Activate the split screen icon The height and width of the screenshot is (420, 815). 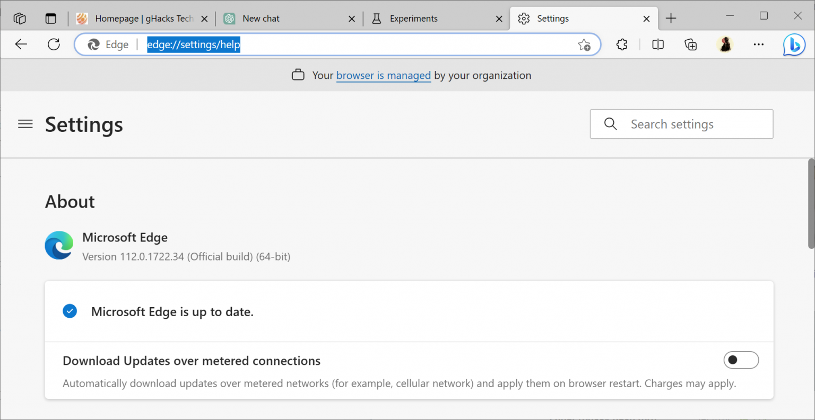click(657, 44)
